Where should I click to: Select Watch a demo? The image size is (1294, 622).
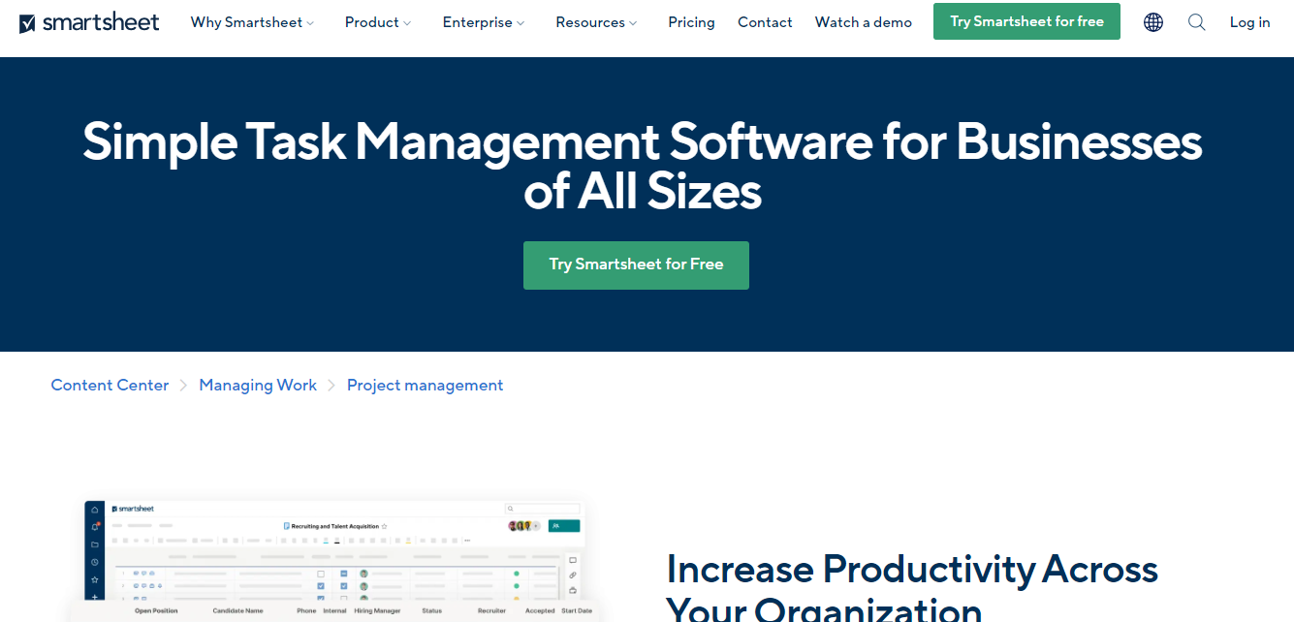click(x=863, y=22)
